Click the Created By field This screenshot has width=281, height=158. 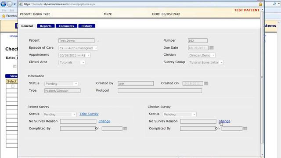[136, 83]
